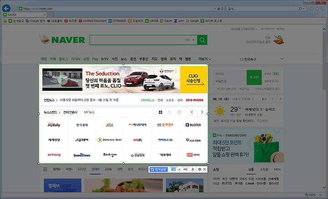This screenshot has height=199, width=328.
Task: Select the MEN shopping tab
Action: click(x=277, y=169)
